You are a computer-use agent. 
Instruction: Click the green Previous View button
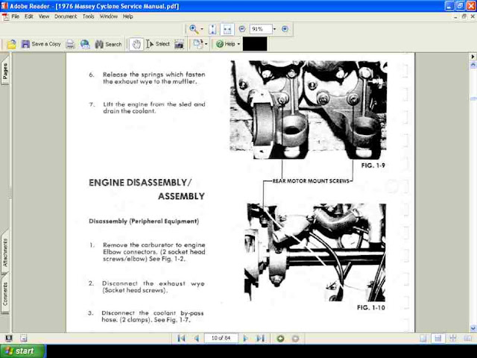280,338
